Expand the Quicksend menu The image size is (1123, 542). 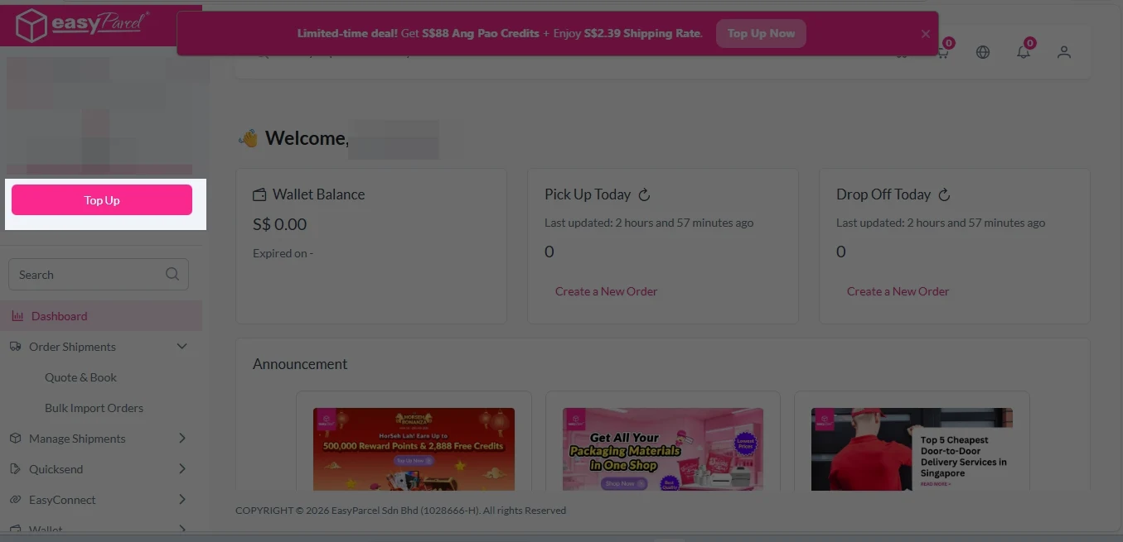pos(182,469)
